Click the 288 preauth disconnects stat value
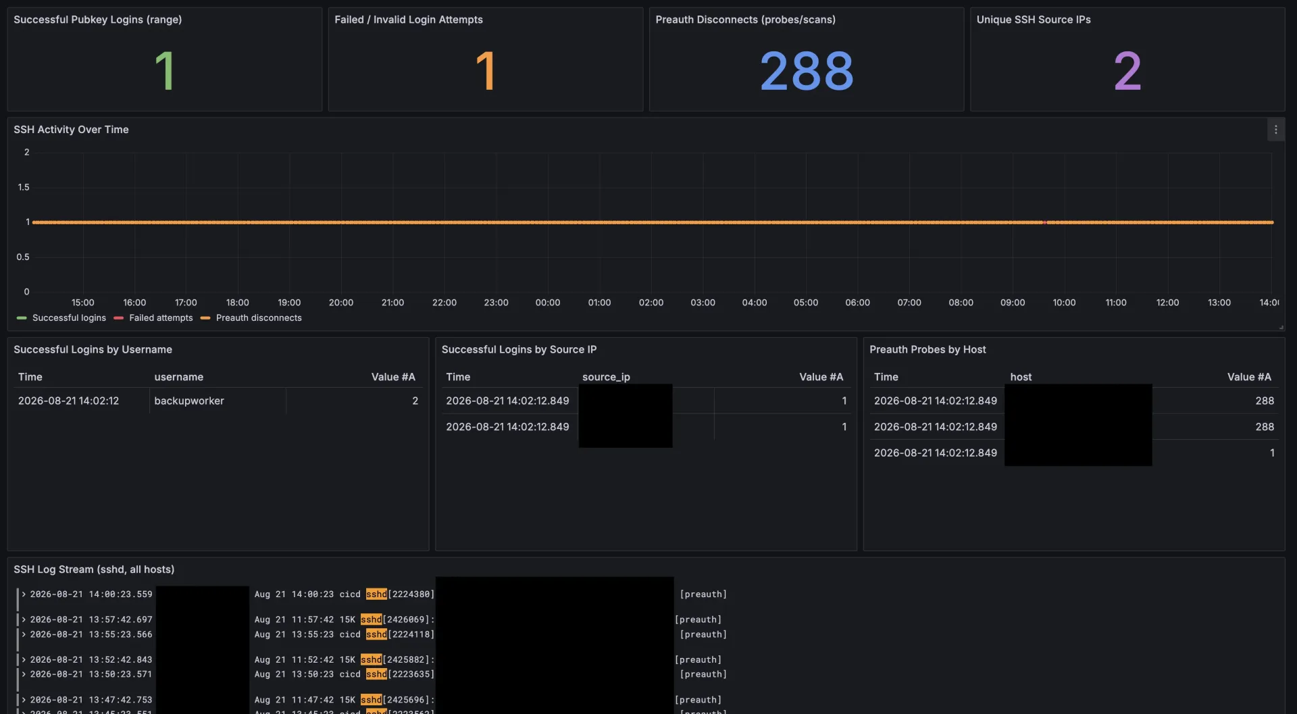 (x=807, y=71)
